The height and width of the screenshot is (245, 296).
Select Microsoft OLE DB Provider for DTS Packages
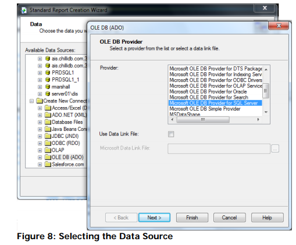pyautogui.click(x=216, y=69)
